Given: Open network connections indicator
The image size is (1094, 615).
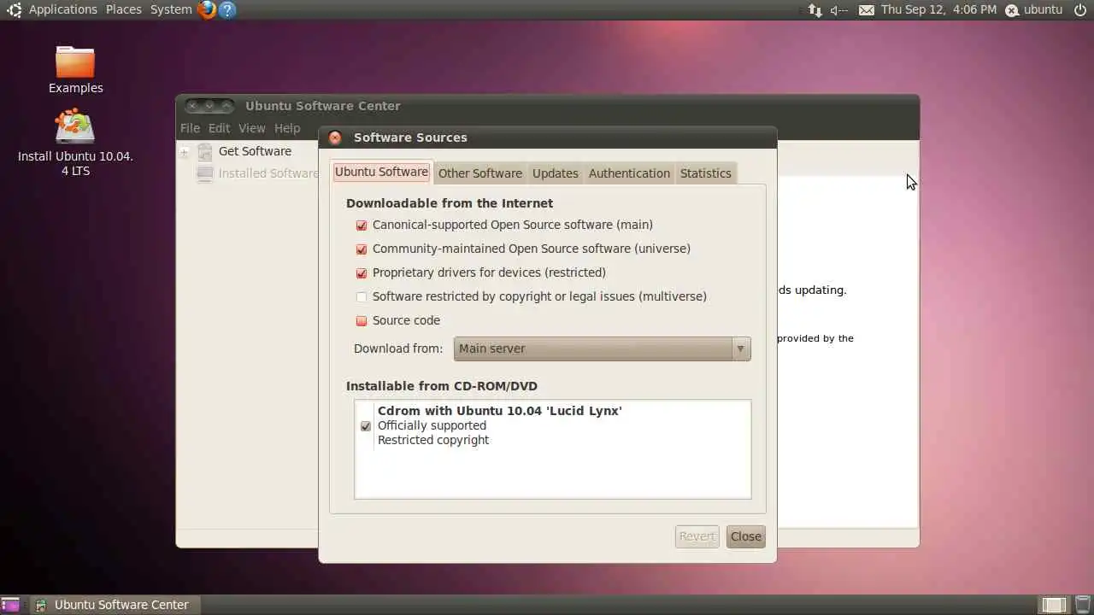Looking at the screenshot, I should tap(815, 9).
